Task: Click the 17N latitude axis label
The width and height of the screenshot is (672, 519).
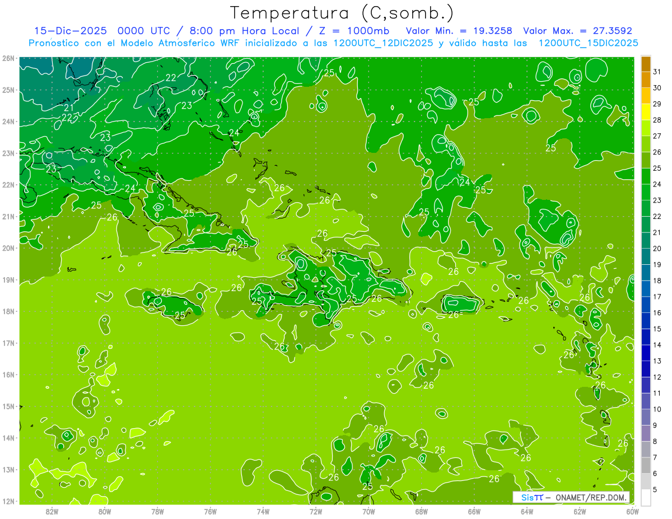Action: pos(8,343)
